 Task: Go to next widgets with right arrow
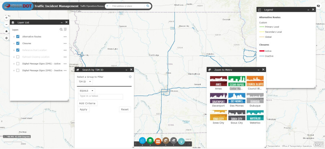tap(189, 144)
